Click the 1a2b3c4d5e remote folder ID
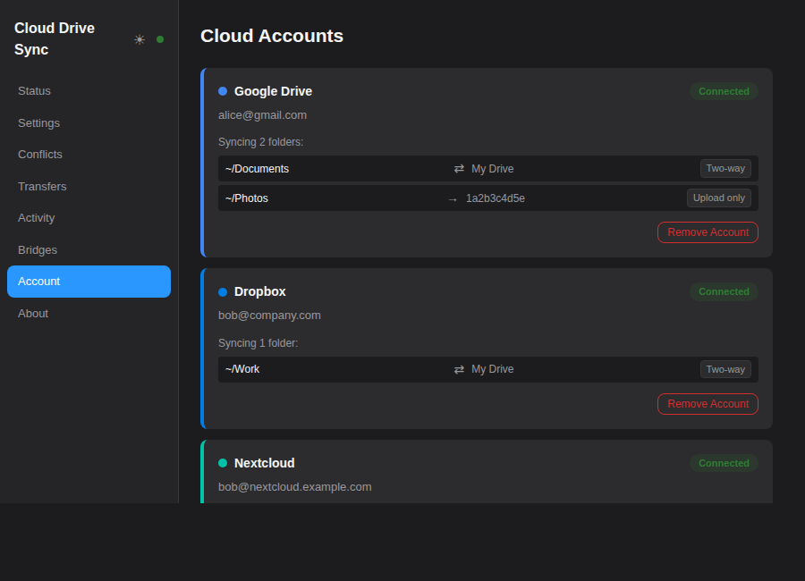The width and height of the screenshot is (805, 581). (496, 198)
